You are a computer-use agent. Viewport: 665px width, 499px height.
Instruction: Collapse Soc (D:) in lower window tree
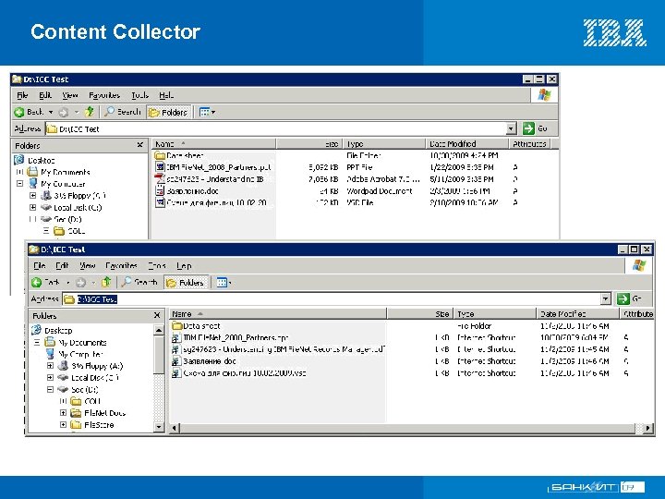50,389
